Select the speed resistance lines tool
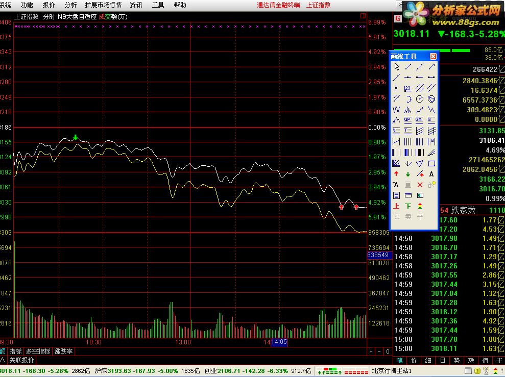The image size is (505, 377). pos(431,153)
